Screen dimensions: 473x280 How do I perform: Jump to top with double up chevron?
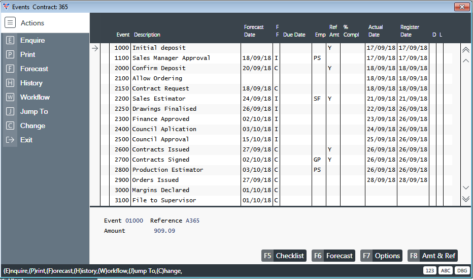[466, 50]
